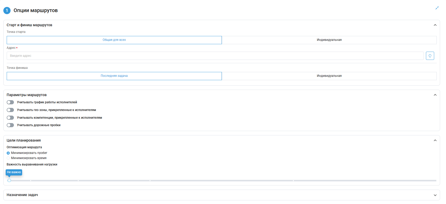Screen dimensions: 446x204
Task: Toggle 'Учитывать гео-зоны' switch
Action: tap(10, 110)
